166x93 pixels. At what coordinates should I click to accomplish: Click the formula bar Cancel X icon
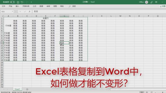(20, 11)
